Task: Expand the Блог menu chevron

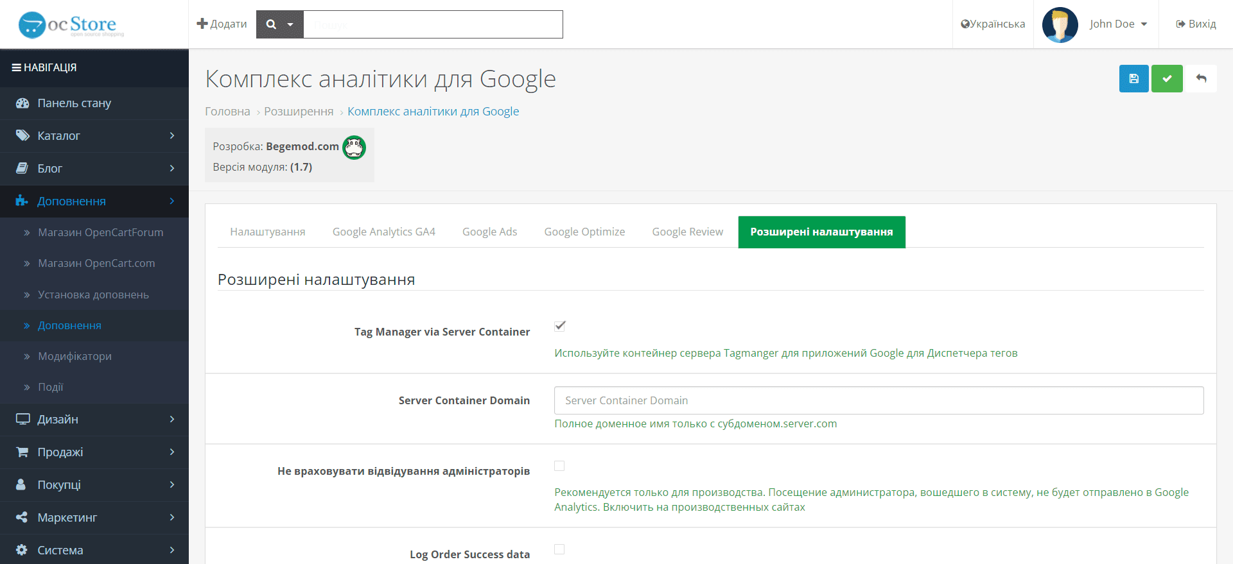Action: tap(172, 168)
